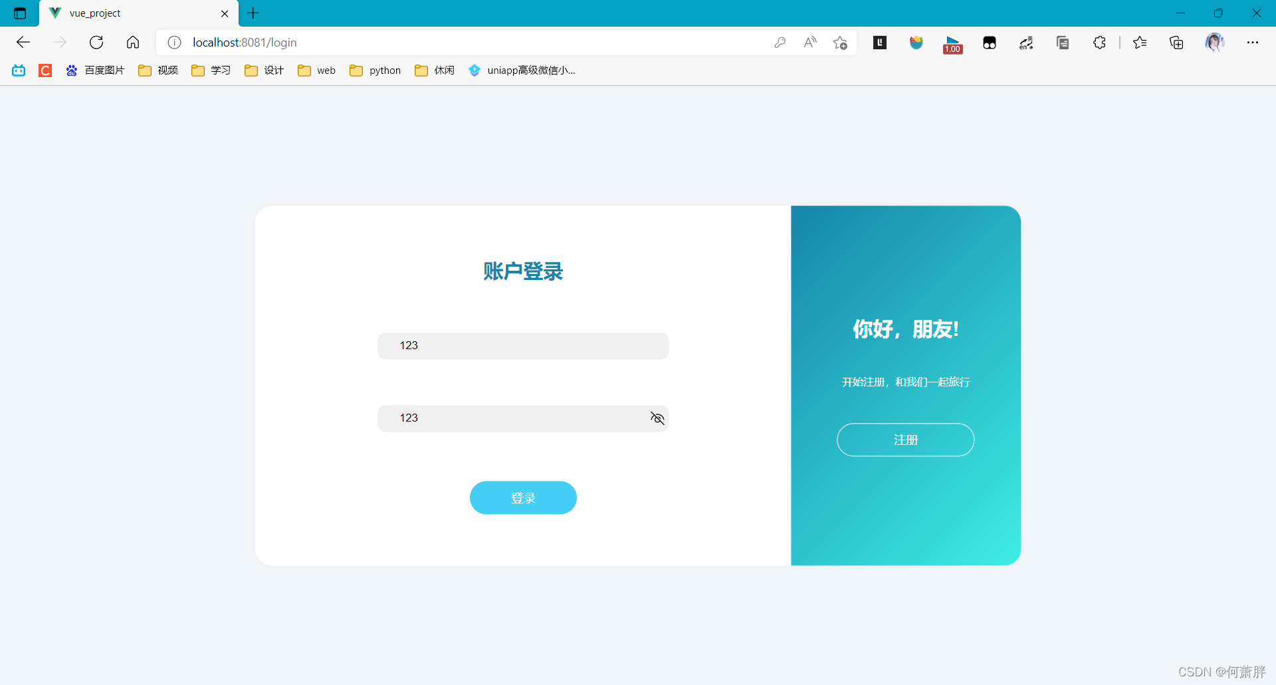Activate read aloud in toolbar
The height and width of the screenshot is (685, 1276).
tap(809, 42)
